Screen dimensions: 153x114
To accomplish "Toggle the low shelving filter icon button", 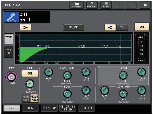I will coord(25,28).
